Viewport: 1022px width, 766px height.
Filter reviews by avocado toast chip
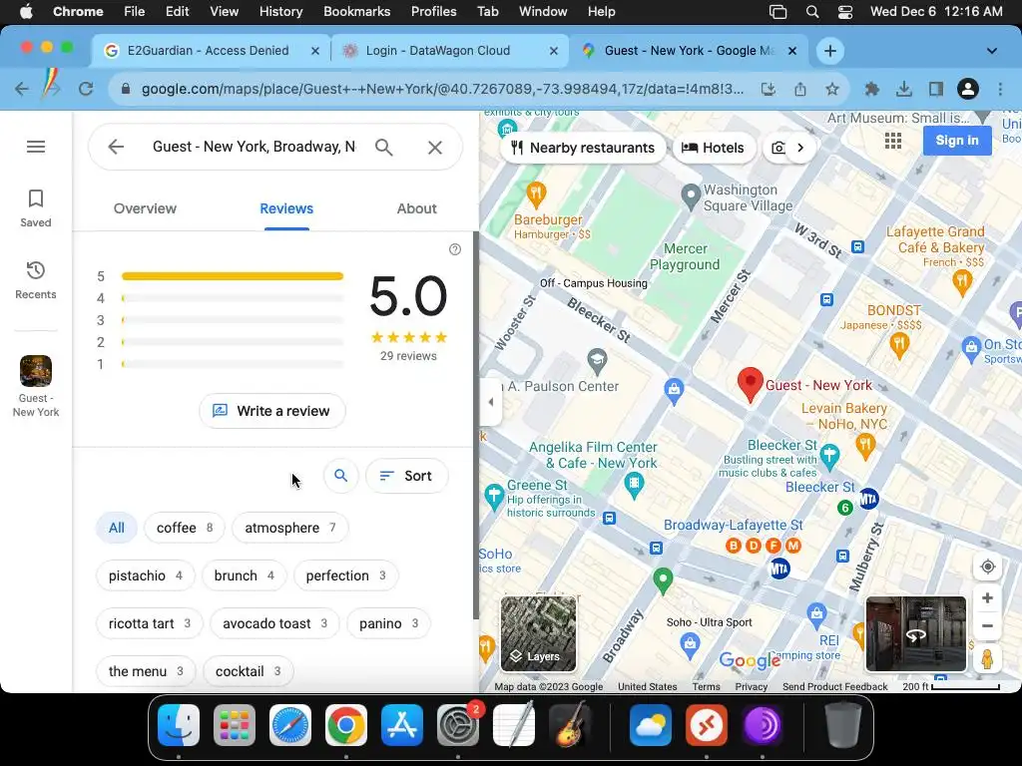click(274, 623)
